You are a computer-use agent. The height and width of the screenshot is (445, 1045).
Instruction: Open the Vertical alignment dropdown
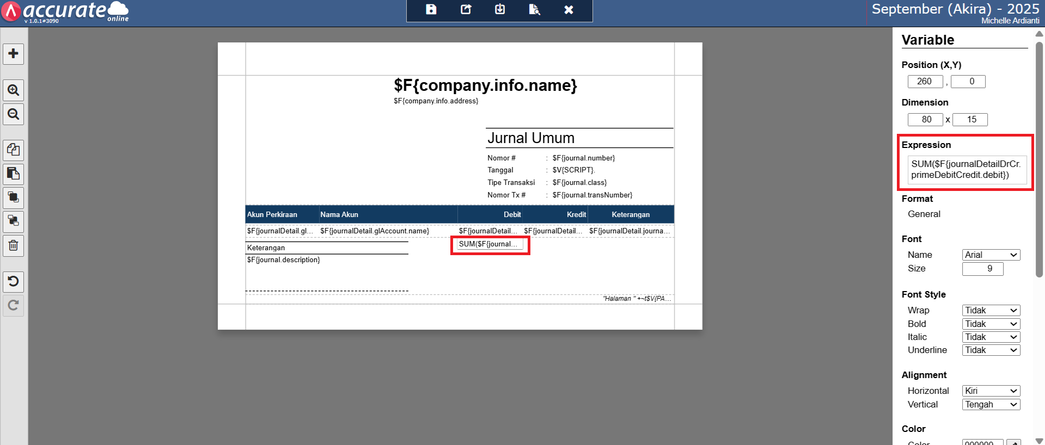click(991, 405)
